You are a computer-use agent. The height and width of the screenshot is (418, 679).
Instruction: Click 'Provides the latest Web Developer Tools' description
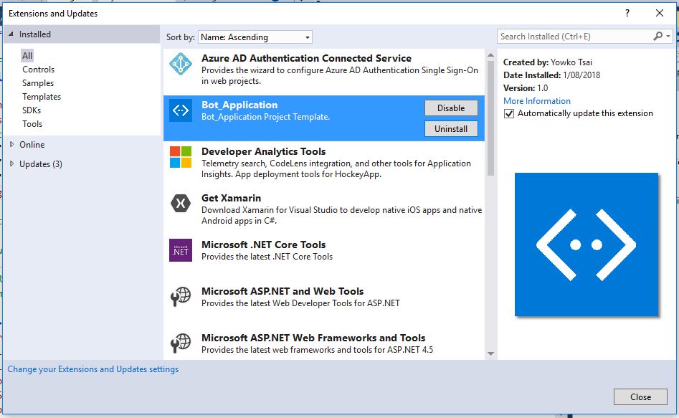point(300,303)
